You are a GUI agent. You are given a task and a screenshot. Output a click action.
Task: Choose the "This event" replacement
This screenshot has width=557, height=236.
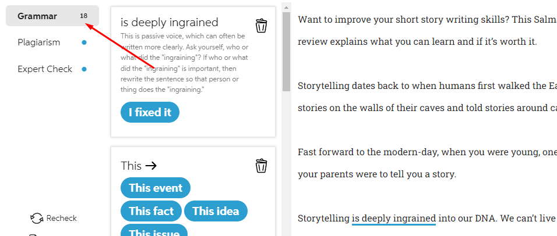tap(156, 188)
